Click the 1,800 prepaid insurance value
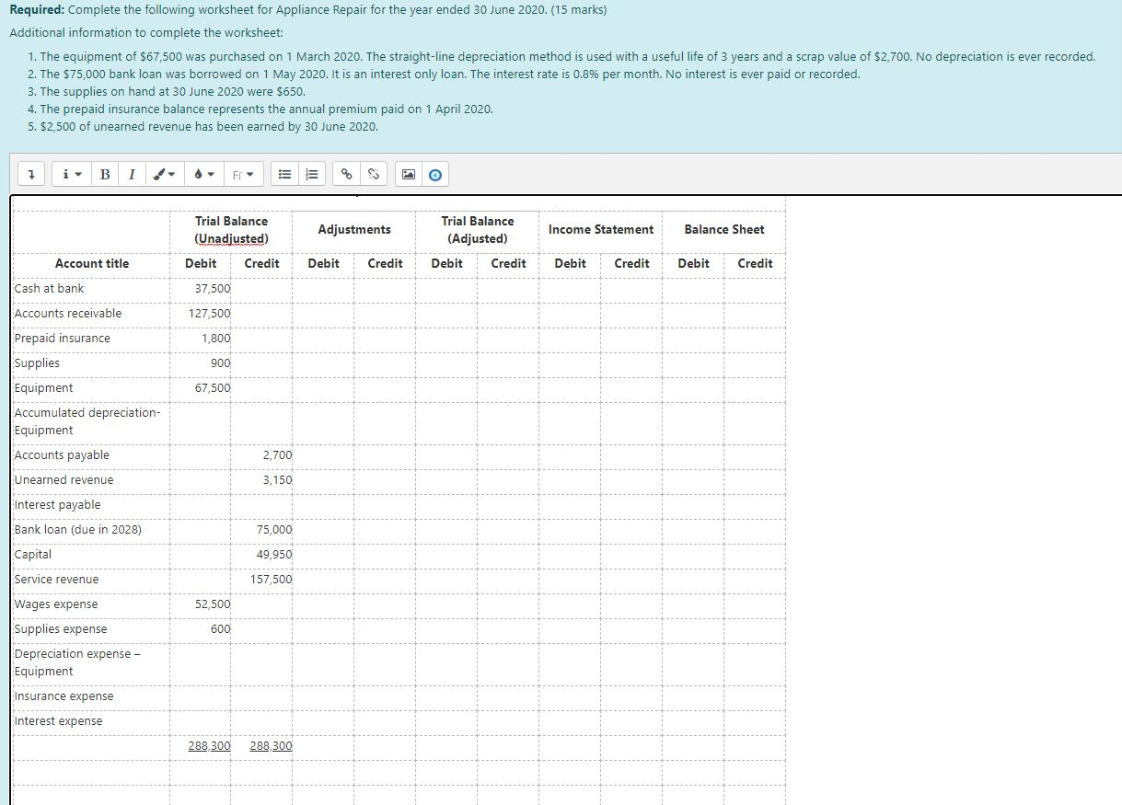The image size is (1122, 805). click(x=216, y=339)
